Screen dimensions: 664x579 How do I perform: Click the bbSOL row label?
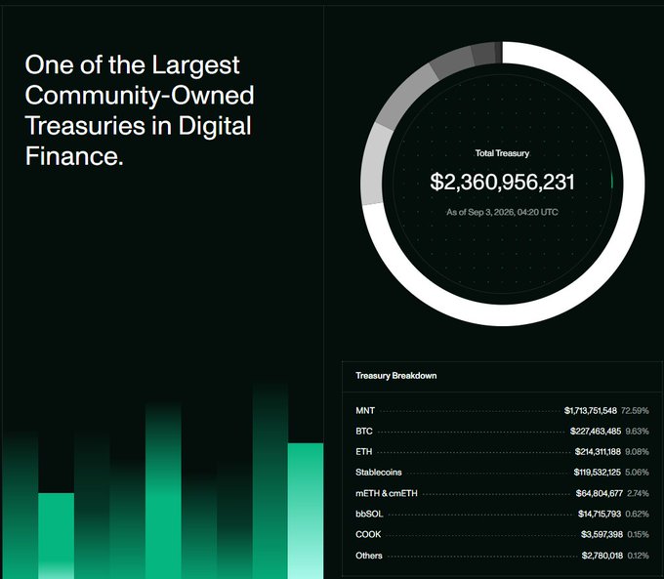click(x=369, y=514)
